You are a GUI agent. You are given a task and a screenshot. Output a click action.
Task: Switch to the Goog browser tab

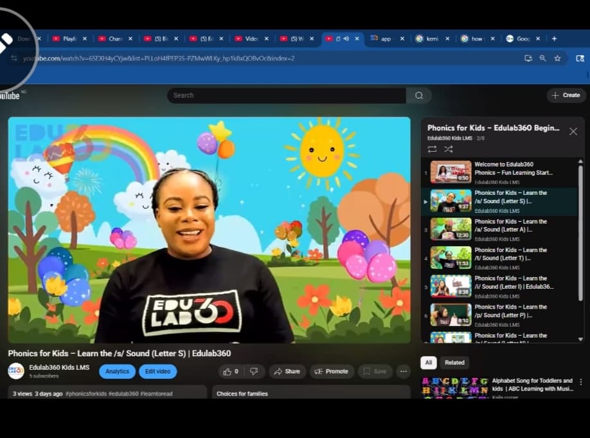coord(523,39)
